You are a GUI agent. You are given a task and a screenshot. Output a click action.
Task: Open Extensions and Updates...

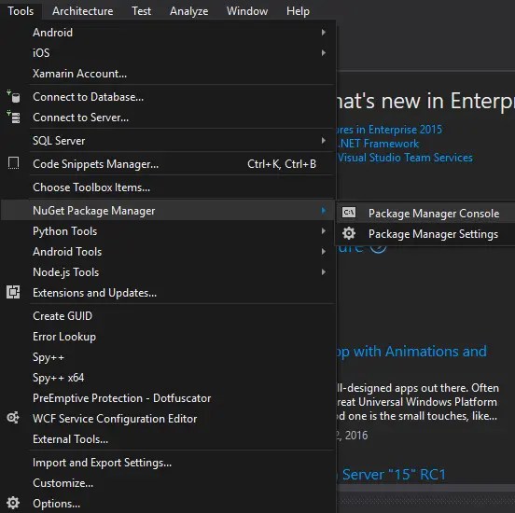click(168, 292)
